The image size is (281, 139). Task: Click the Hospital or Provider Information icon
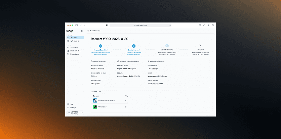(x=118, y=61)
